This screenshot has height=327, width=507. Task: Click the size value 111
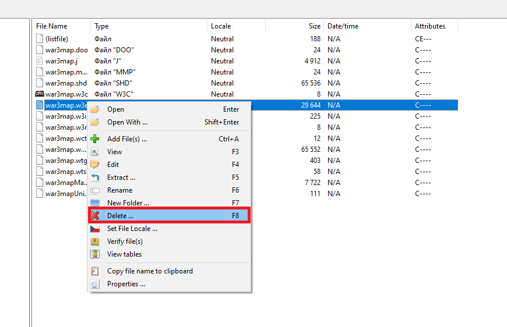click(315, 194)
